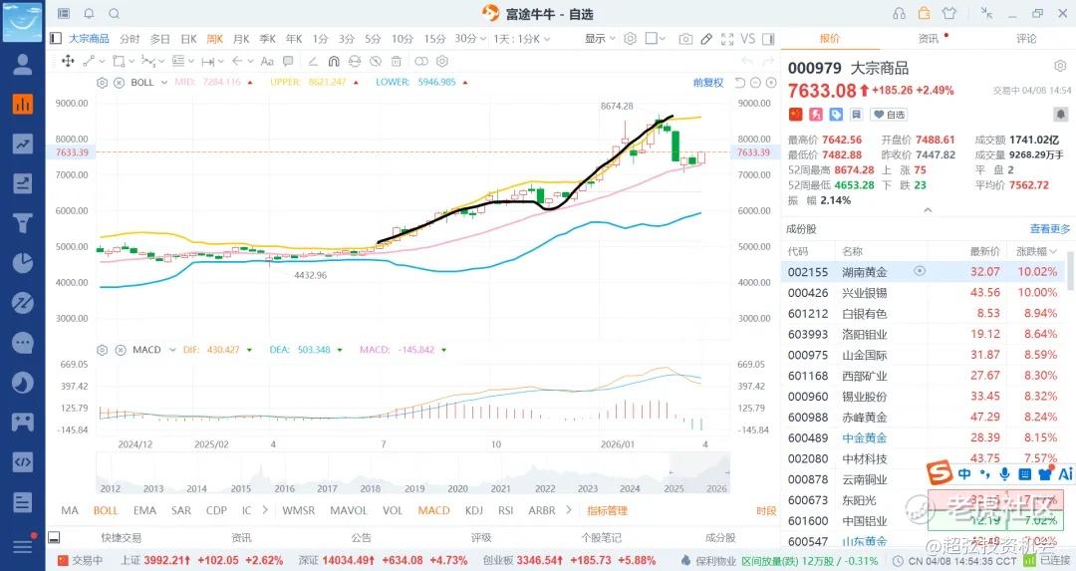The image size is (1076, 571).
Task: Toggle 自选 watchlist heart button
Action: 889,115
